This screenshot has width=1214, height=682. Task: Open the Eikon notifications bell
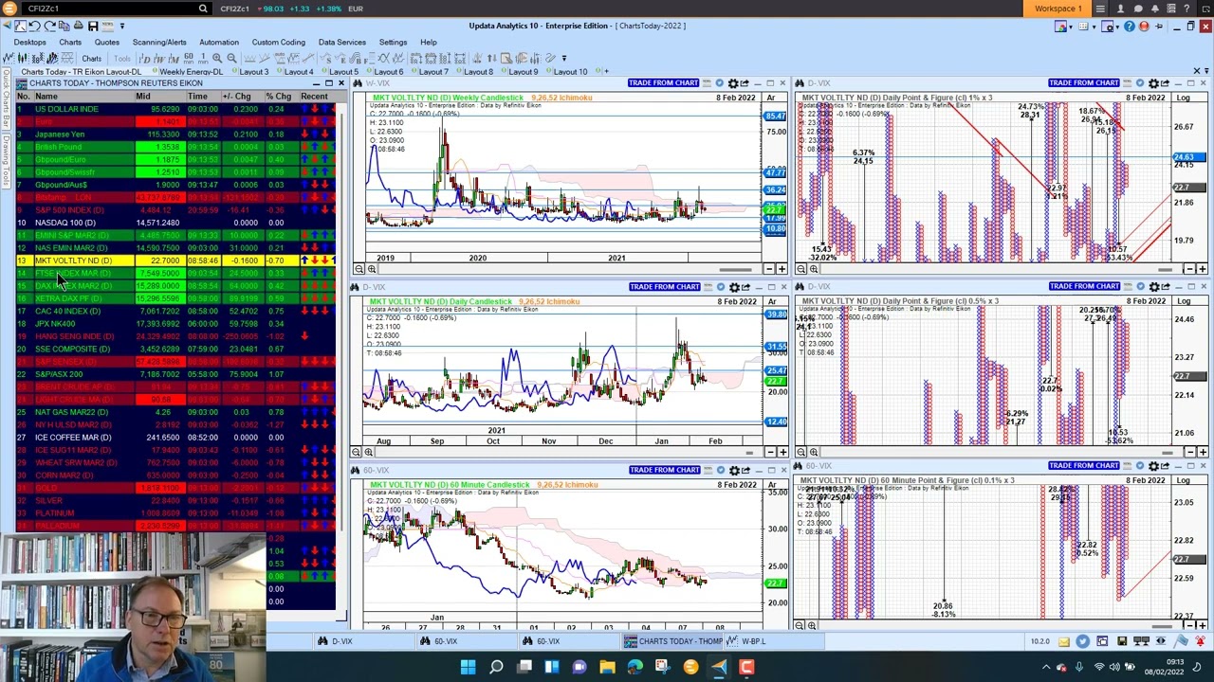coord(1155,9)
